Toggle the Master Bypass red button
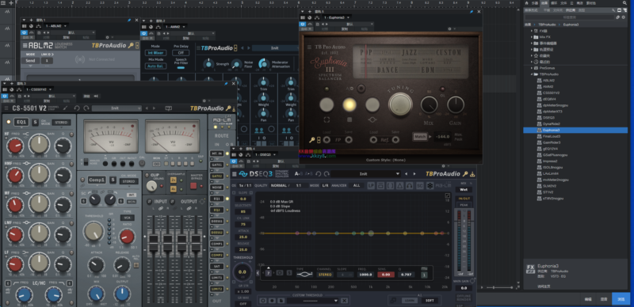634x307 pixels. pyautogui.click(x=193, y=186)
